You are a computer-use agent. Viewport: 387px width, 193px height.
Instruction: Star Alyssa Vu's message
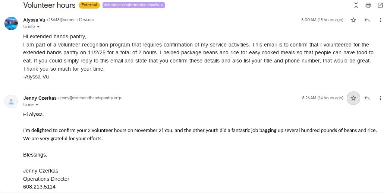click(x=353, y=20)
